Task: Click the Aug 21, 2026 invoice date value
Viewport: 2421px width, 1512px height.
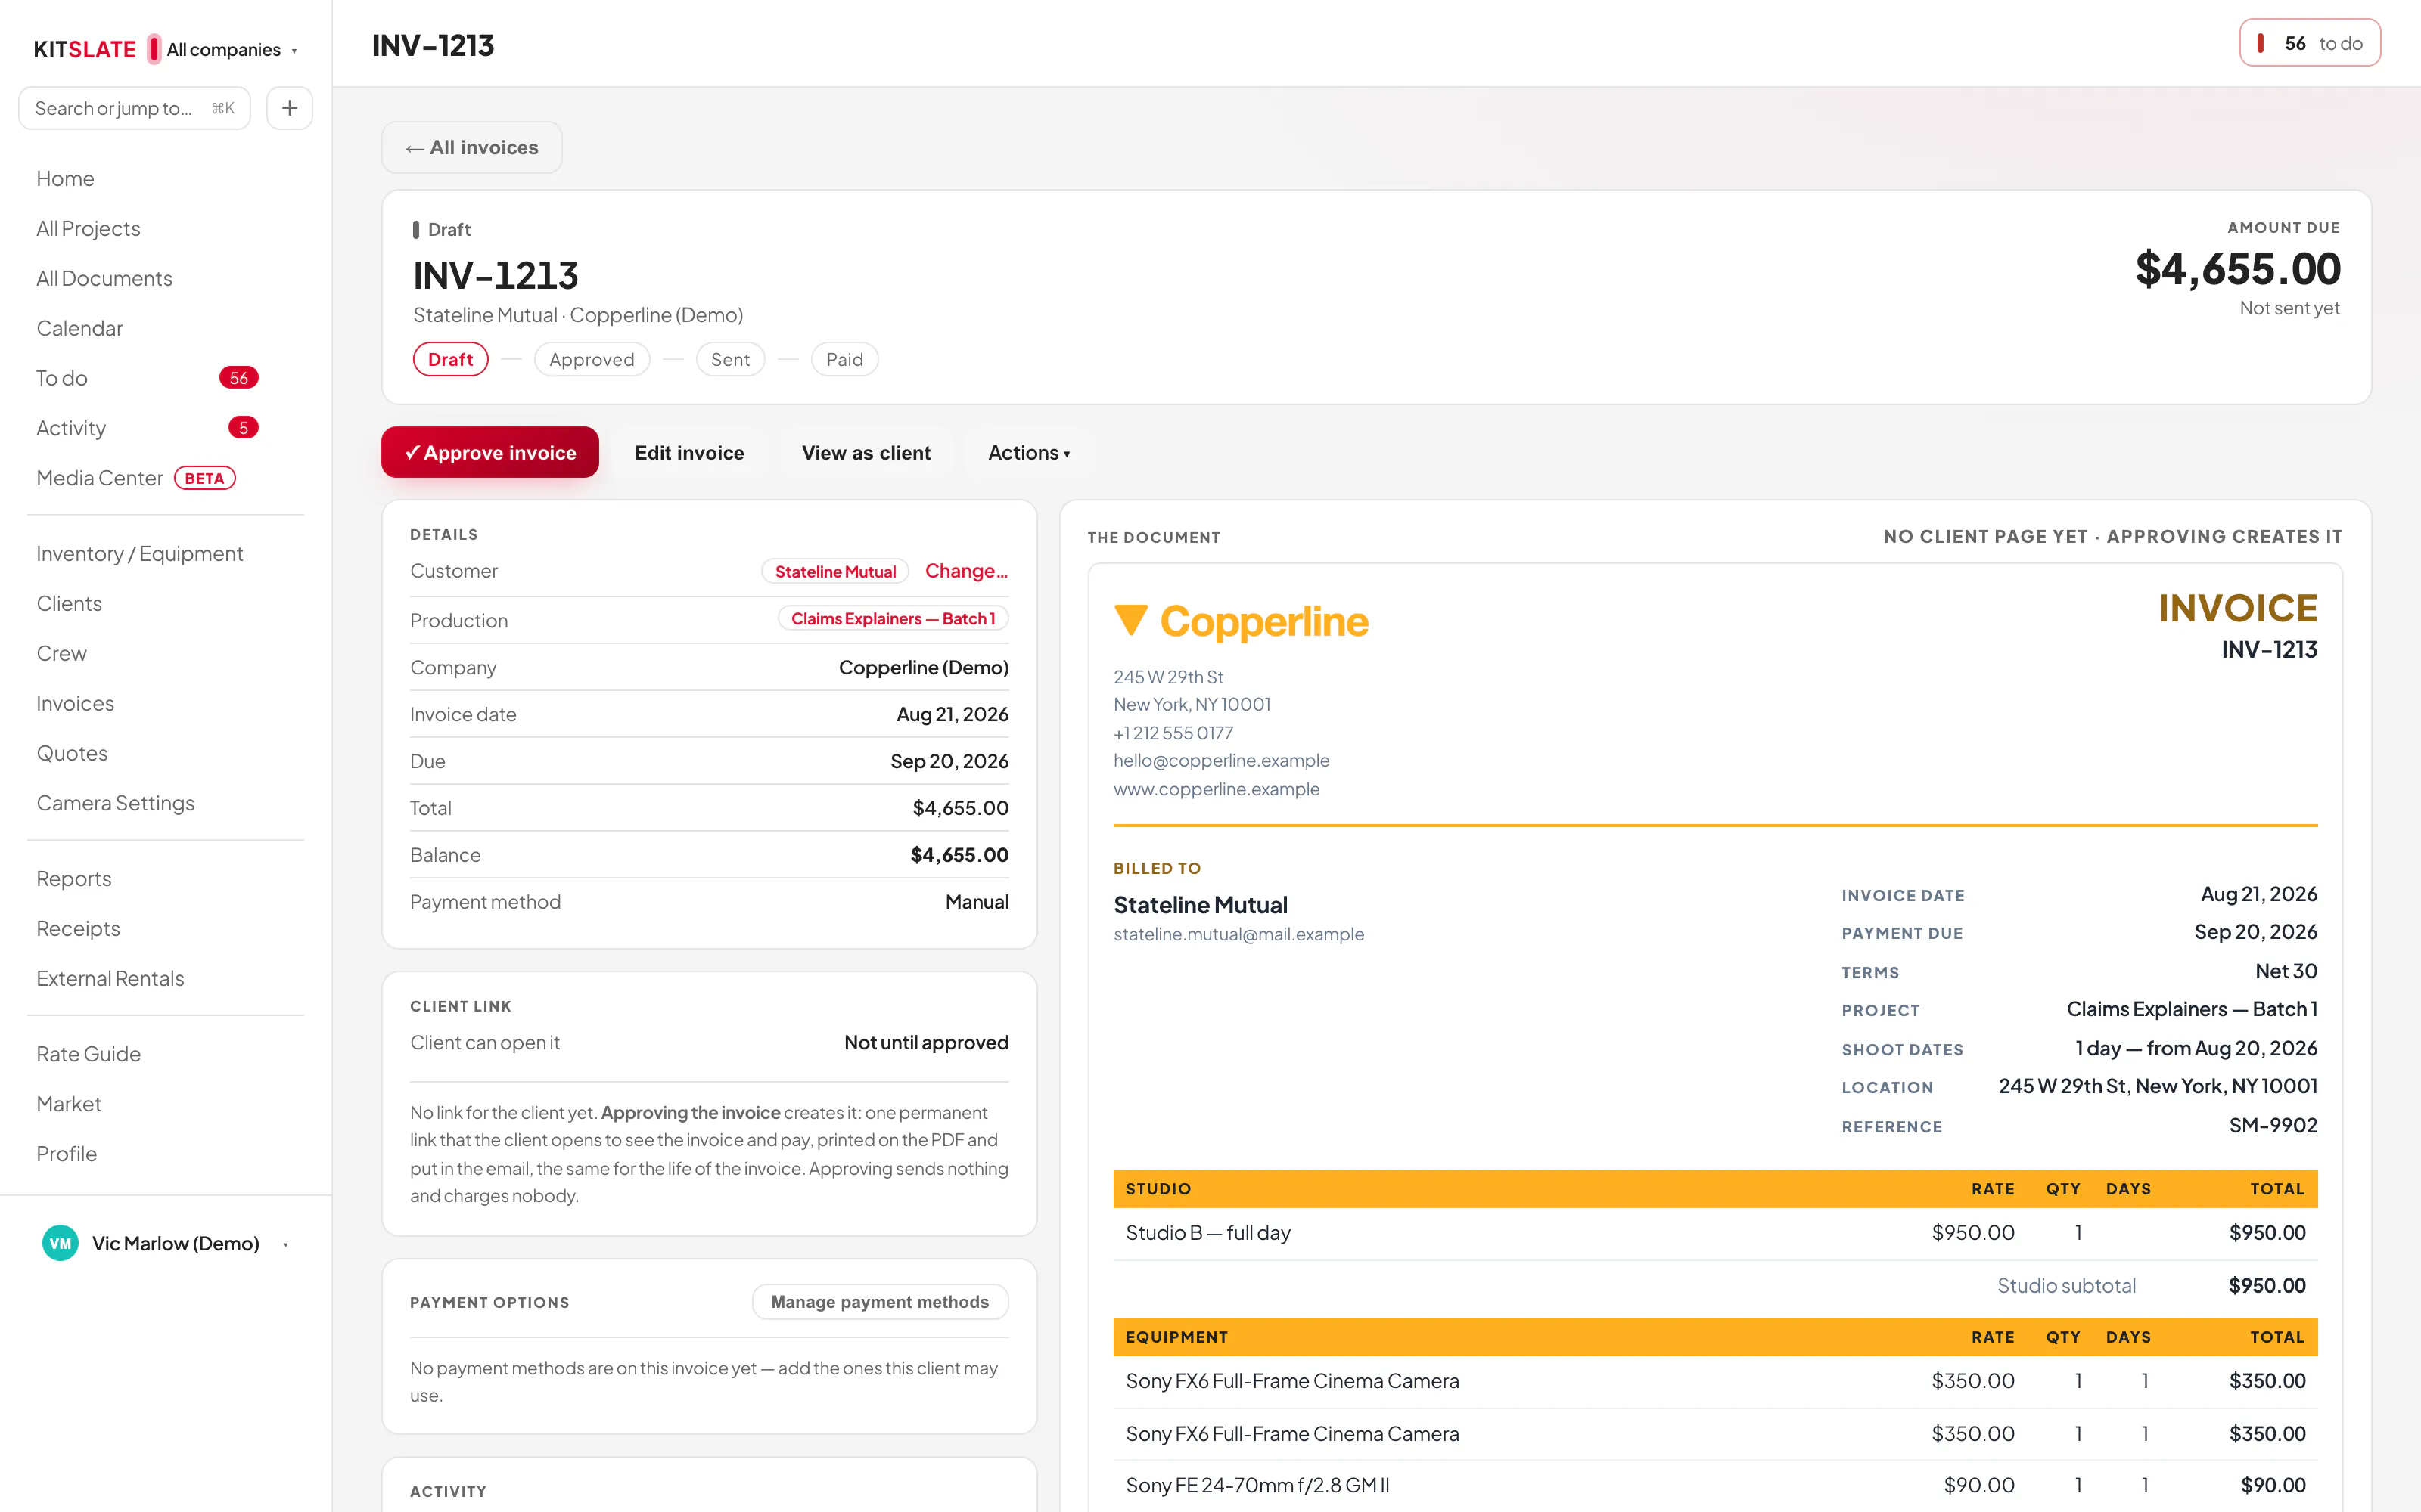Action: pyautogui.click(x=953, y=715)
